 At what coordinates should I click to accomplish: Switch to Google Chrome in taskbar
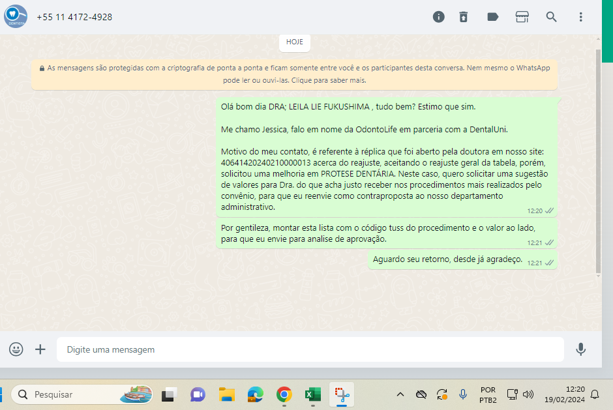284,395
